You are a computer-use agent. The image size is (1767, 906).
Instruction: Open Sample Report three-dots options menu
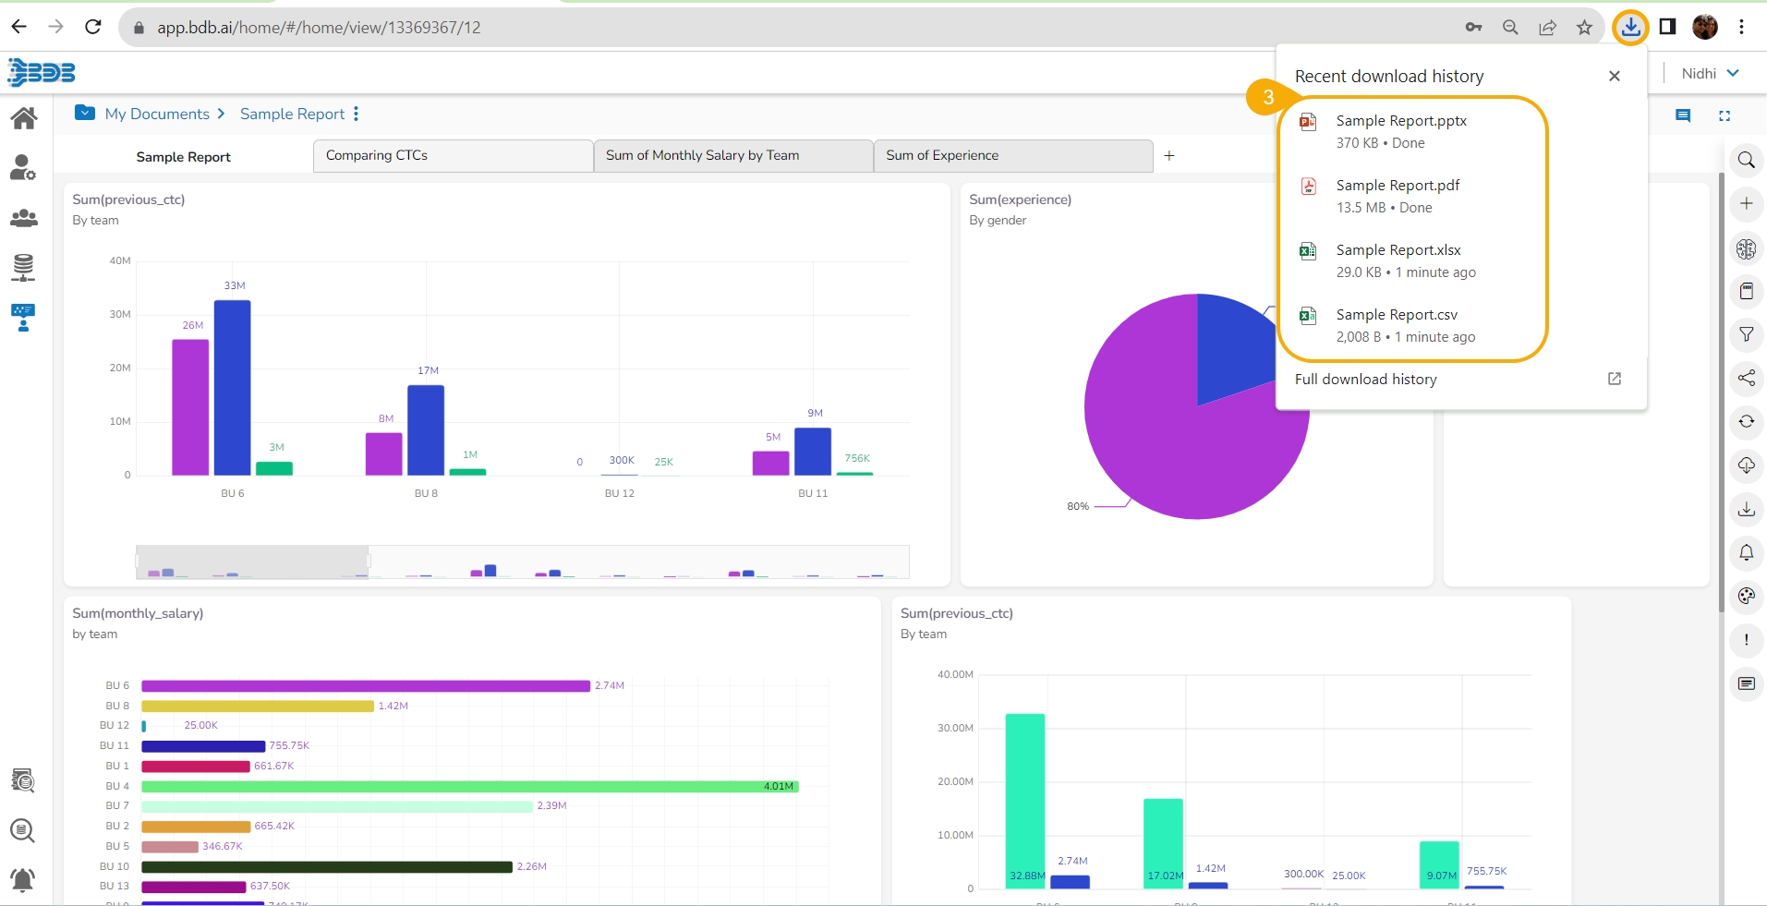pos(356,114)
